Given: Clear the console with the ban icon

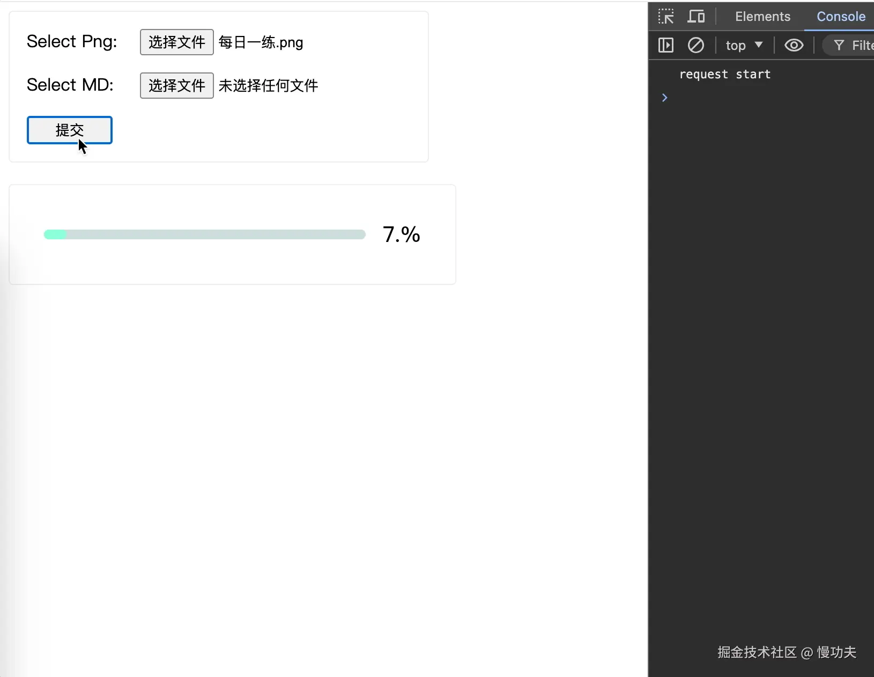Looking at the screenshot, I should click(696, 45).
